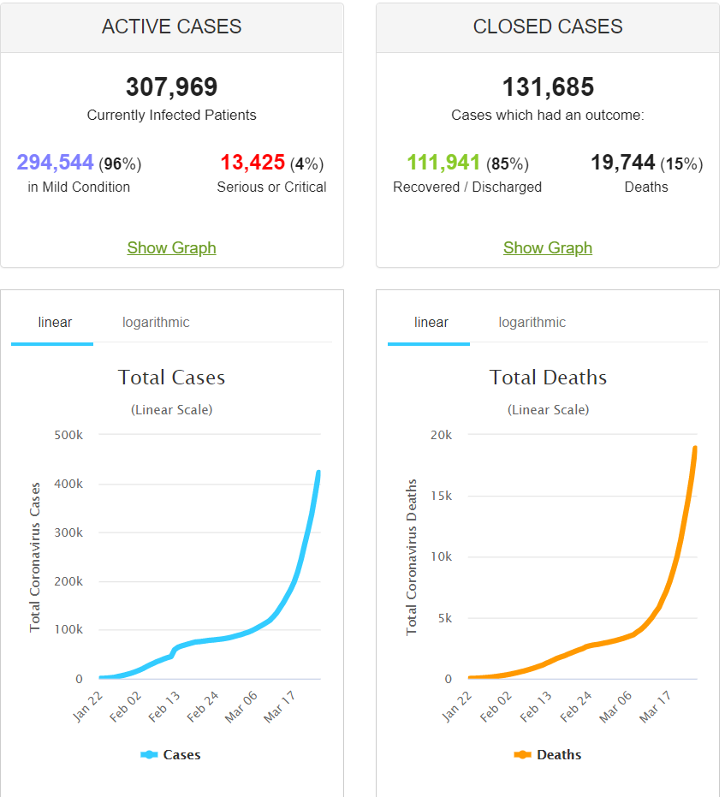The image size is (725, 797).
Task: Click the blue Cases legend marker
Action: click(149, 755)
